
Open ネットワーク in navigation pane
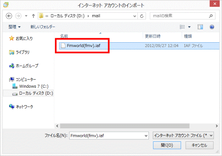(24, 106)
